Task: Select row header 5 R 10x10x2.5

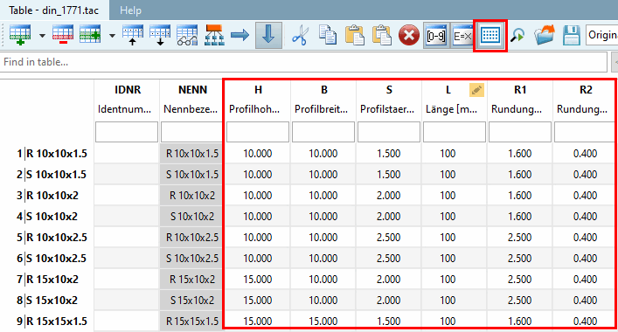Action: click(x=47, y=238)
